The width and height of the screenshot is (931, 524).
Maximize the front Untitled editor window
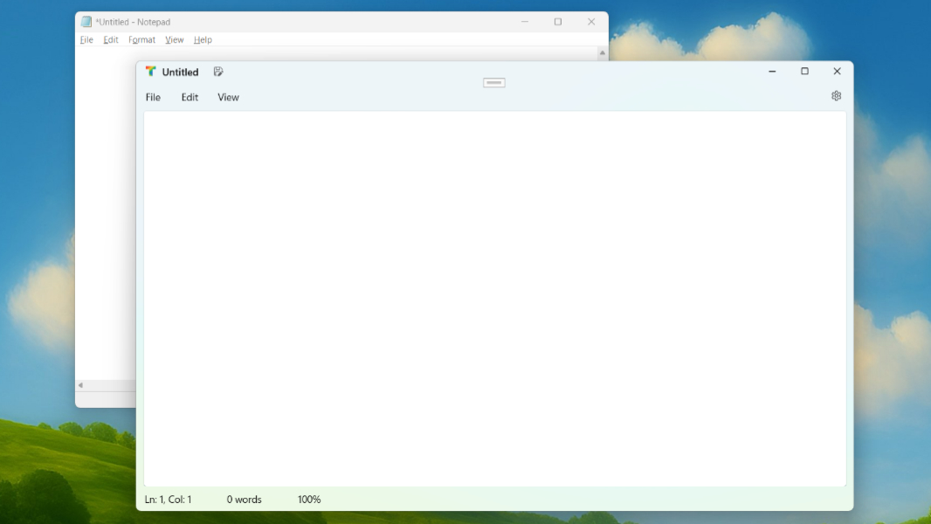point(804,72)
